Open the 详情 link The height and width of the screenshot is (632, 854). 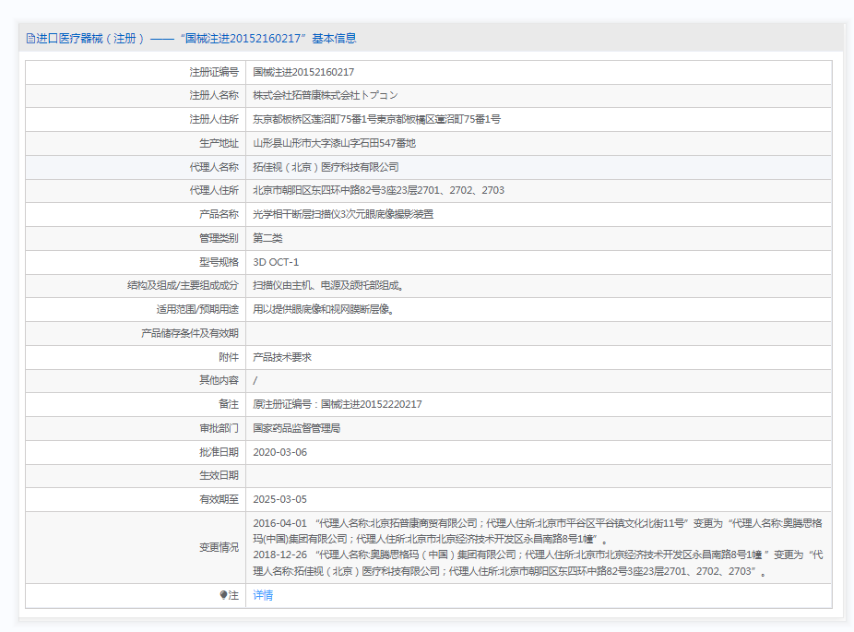(263, 595)
